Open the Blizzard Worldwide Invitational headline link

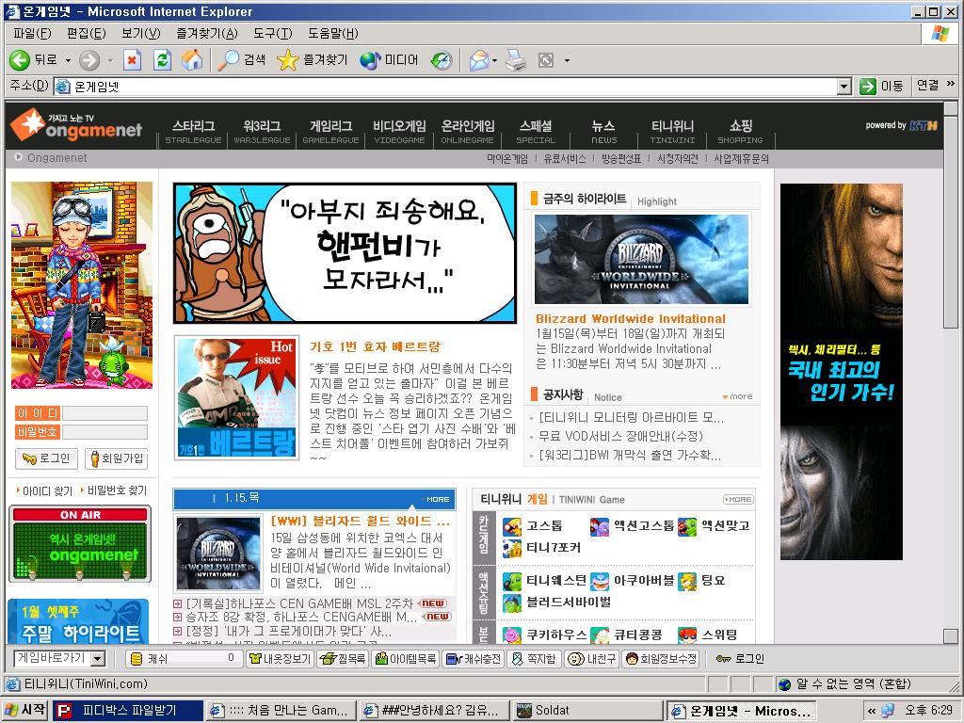[x=630, y=318]
